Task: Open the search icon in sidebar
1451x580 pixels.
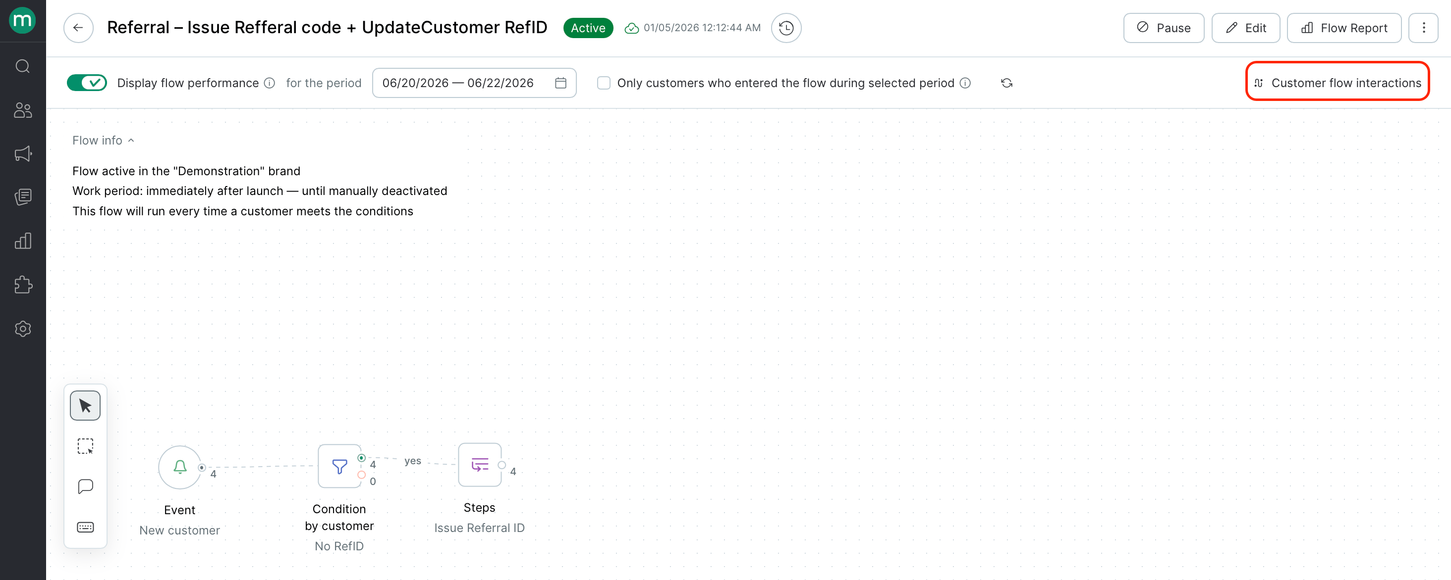Action: [22, 66]
